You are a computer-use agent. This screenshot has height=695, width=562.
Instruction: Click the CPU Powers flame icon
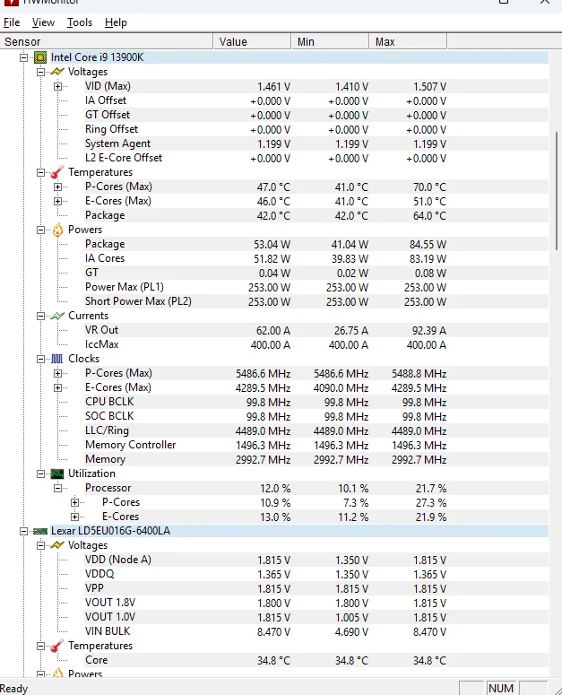tap(57, 230)
